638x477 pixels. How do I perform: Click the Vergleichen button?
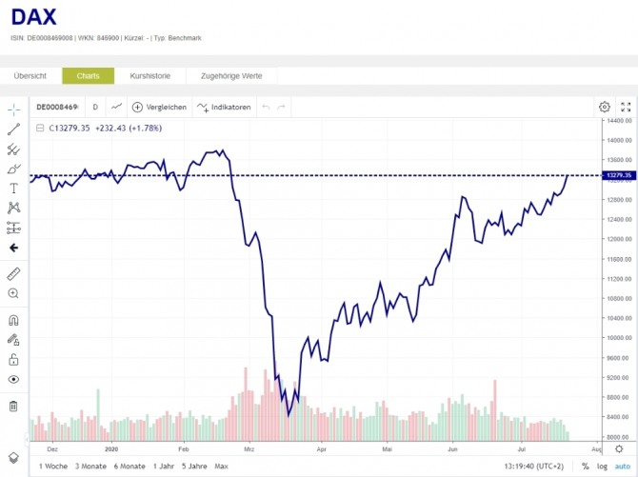click(159, 107)
